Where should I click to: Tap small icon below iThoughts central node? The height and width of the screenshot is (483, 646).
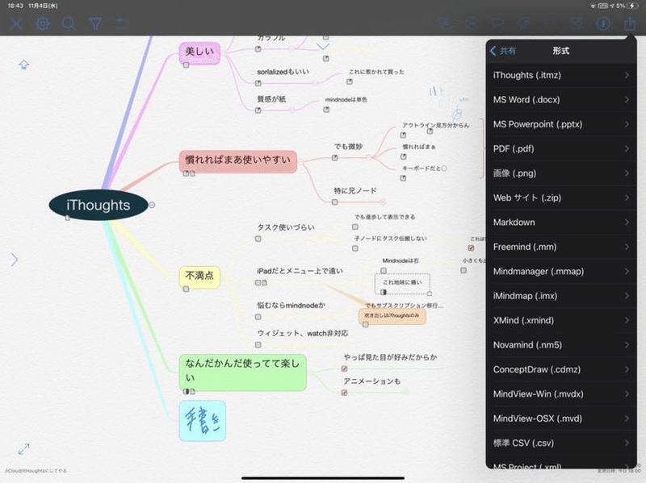pos(68,219)
